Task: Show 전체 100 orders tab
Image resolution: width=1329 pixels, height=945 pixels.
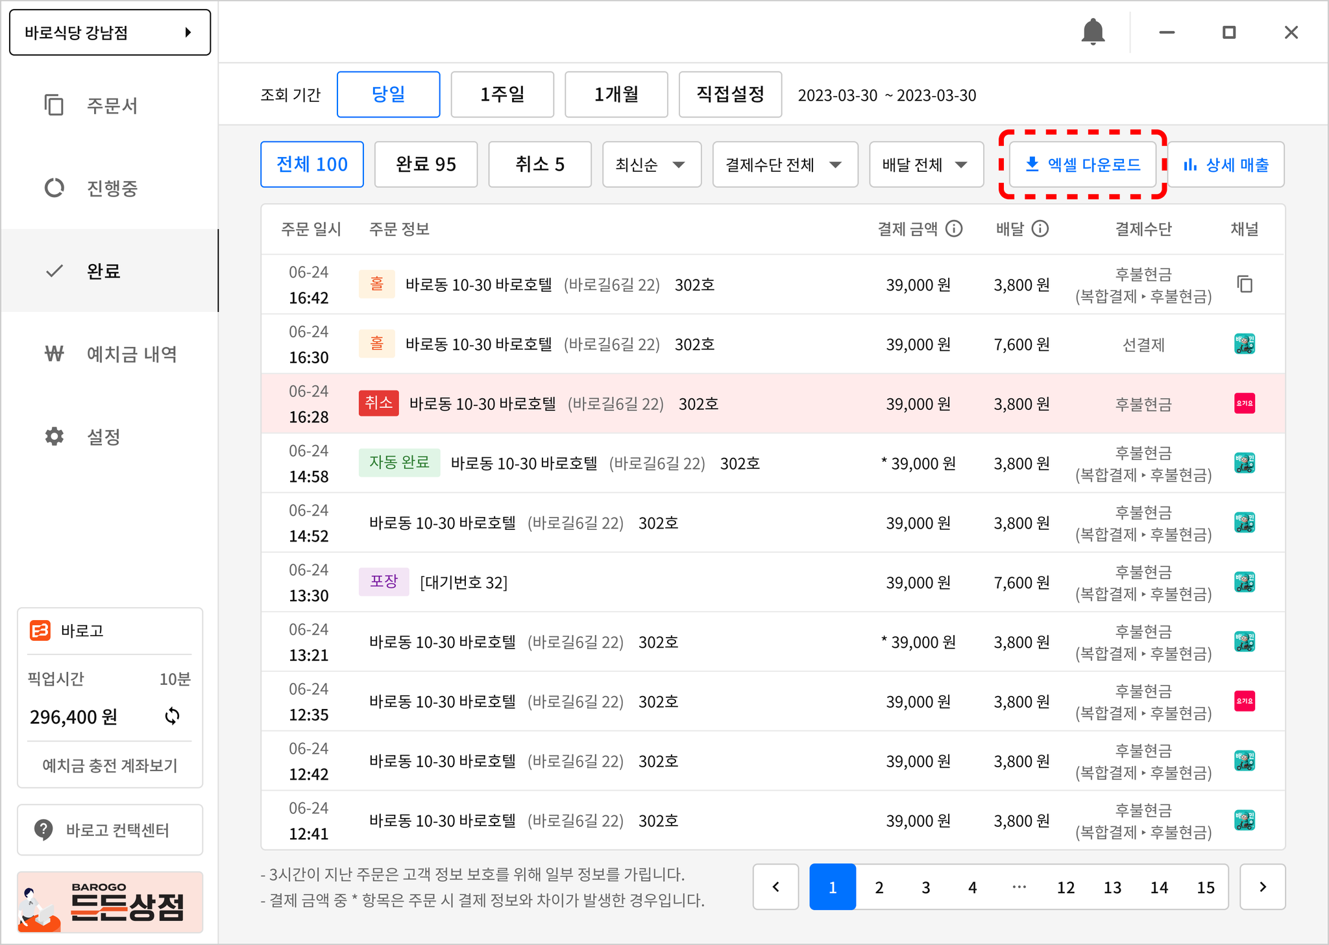Action: pyautogui.click(x=312, y=165)
